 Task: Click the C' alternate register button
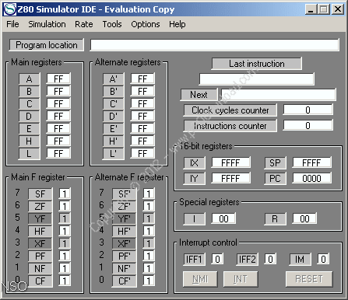[x=114, y=104]
